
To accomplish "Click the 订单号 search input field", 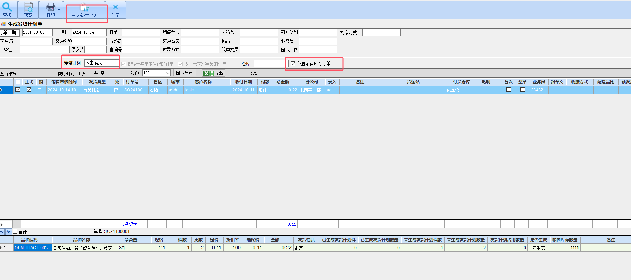I will tap(141, 32).
